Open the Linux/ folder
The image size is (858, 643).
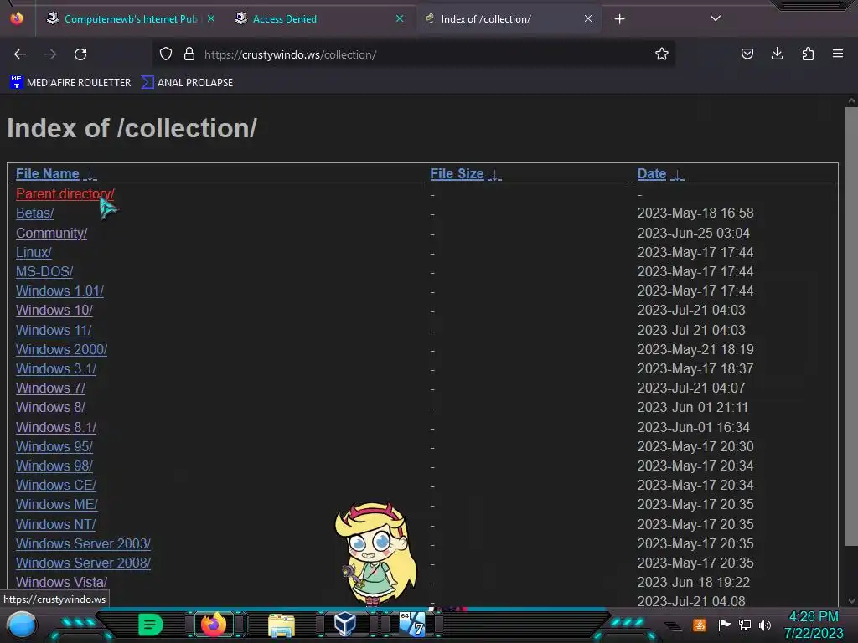click(34, 252)
